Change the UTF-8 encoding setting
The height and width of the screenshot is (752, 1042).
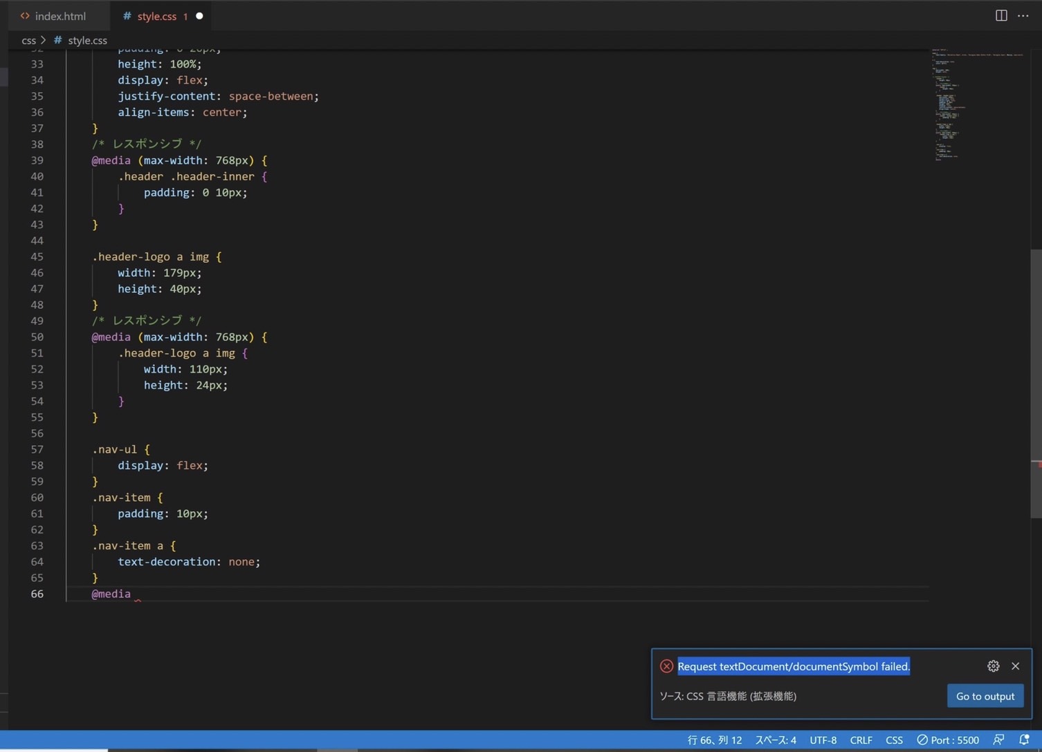click(823, 740)
